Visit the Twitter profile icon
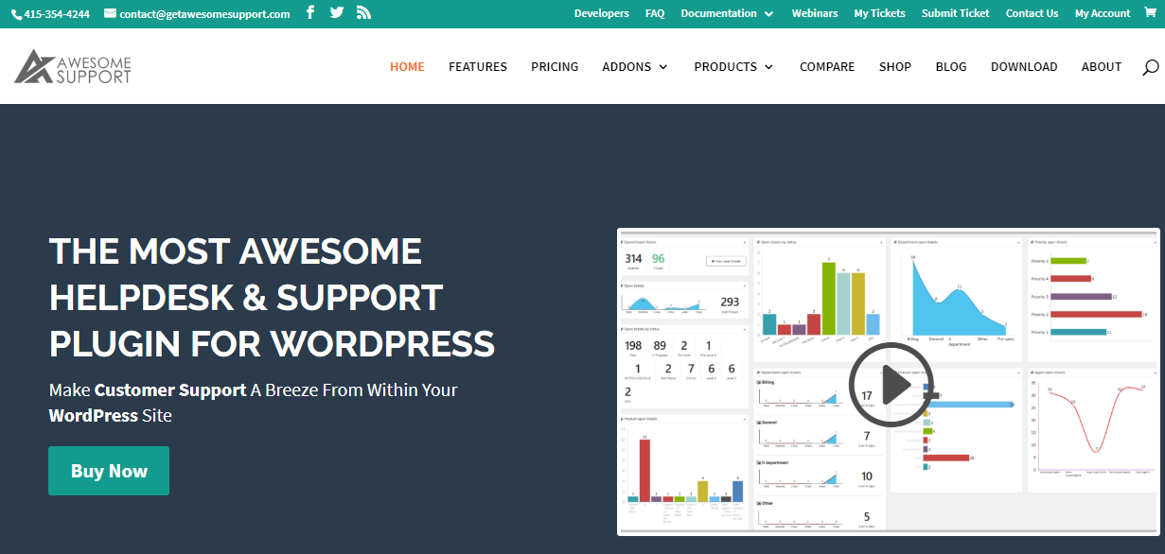 click(x=337, y=12)
